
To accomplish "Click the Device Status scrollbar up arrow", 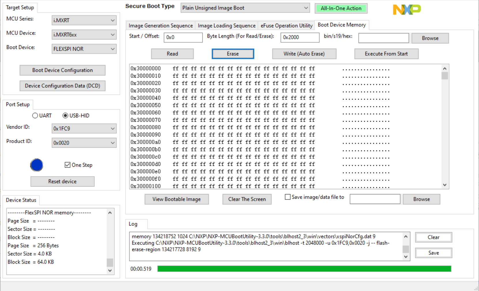I will [110, 213].
